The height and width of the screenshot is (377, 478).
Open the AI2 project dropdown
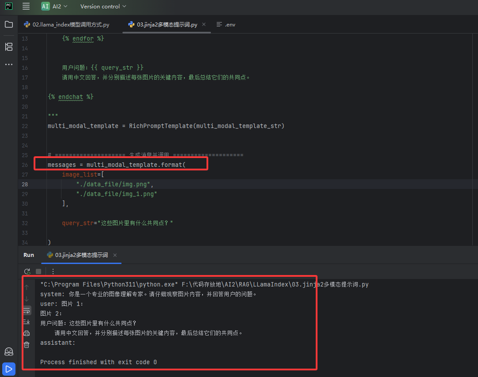pos(54,6)
